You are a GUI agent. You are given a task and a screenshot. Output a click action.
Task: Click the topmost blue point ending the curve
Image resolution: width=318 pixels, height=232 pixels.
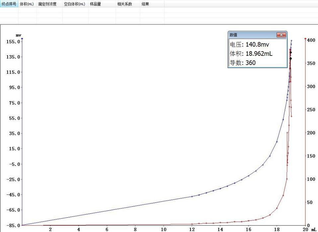point(291,41)
